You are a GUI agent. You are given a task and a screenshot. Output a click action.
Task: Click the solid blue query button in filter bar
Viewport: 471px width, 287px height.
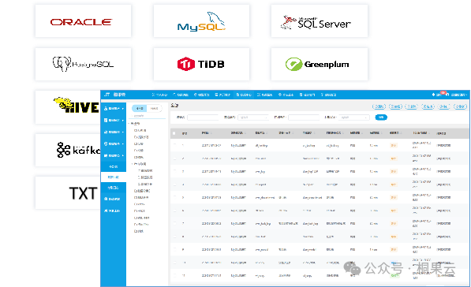click(x=381, y=117)
